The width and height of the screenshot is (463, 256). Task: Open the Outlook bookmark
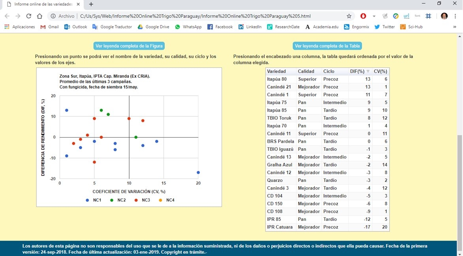[76, 27]
